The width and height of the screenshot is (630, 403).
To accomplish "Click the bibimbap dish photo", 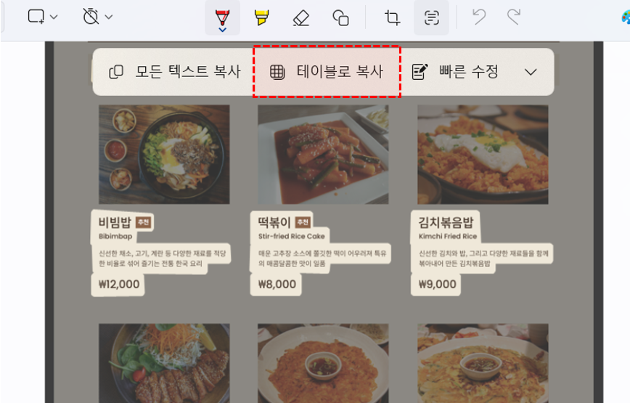I will click(164, 154).
